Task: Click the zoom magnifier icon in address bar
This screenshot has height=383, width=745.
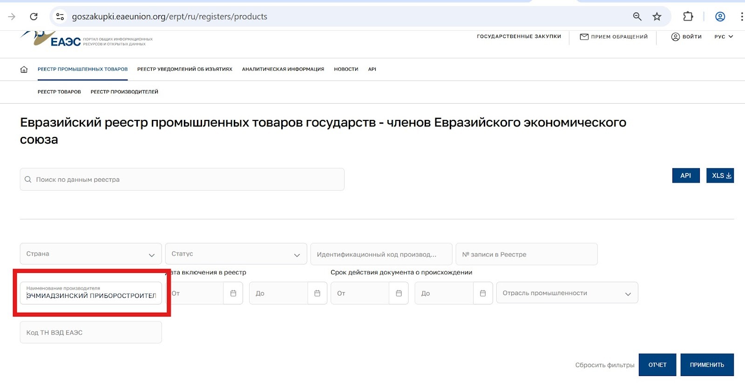Action: click(637, 17)
